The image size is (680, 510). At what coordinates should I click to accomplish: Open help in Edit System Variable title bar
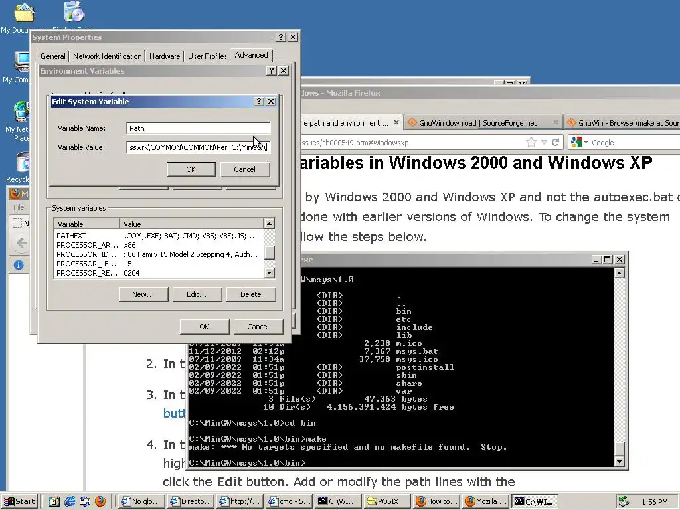pos(259,102)
